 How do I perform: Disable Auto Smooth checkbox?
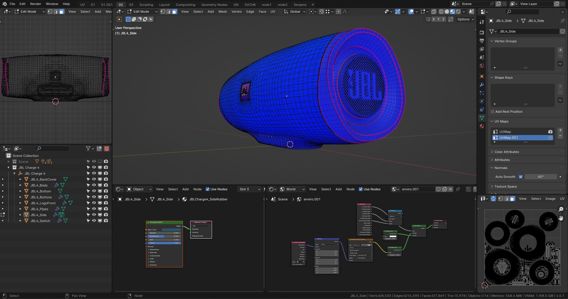[x=521, y=177]
